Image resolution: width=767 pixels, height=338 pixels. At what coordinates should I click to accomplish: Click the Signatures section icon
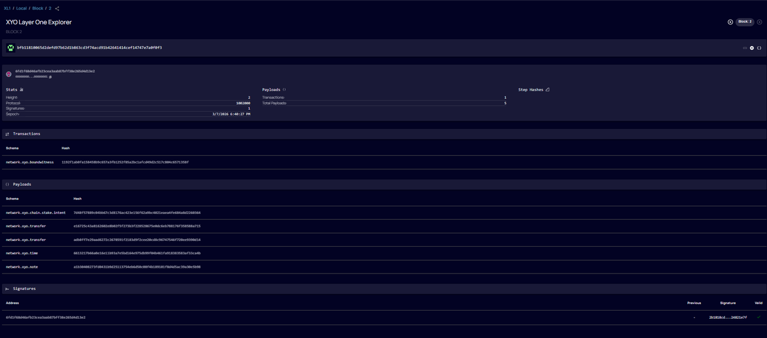[x=7, y=289]
